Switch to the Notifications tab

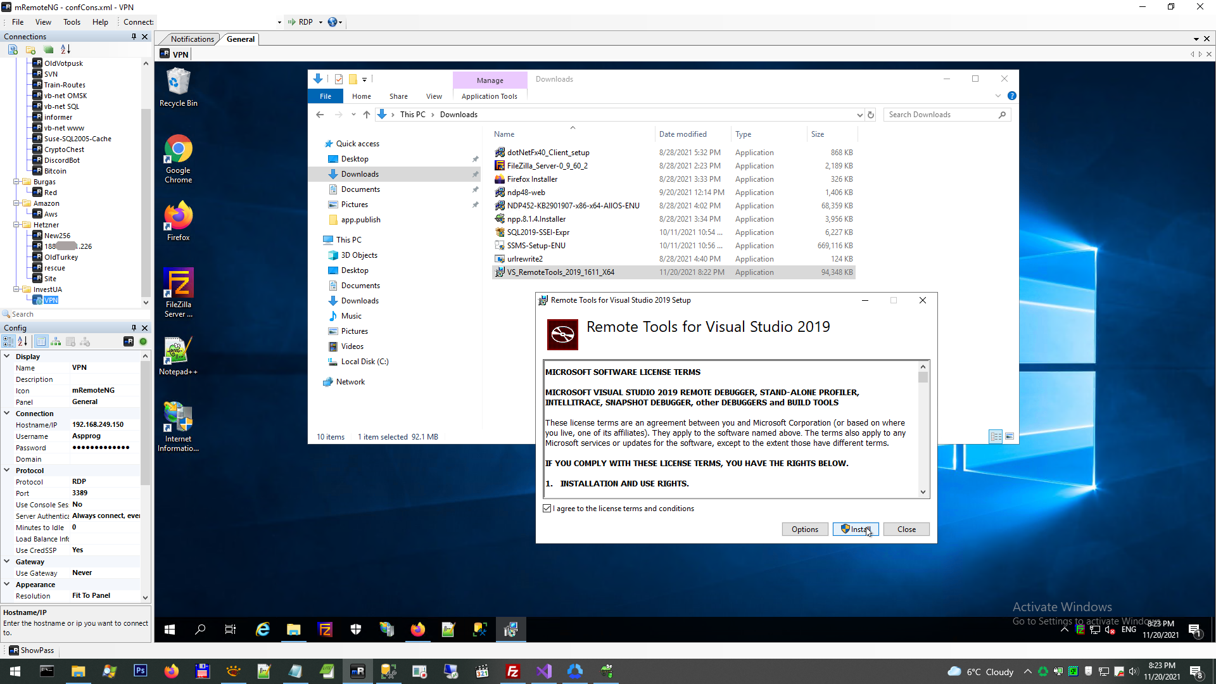click(x=192, y=39)
